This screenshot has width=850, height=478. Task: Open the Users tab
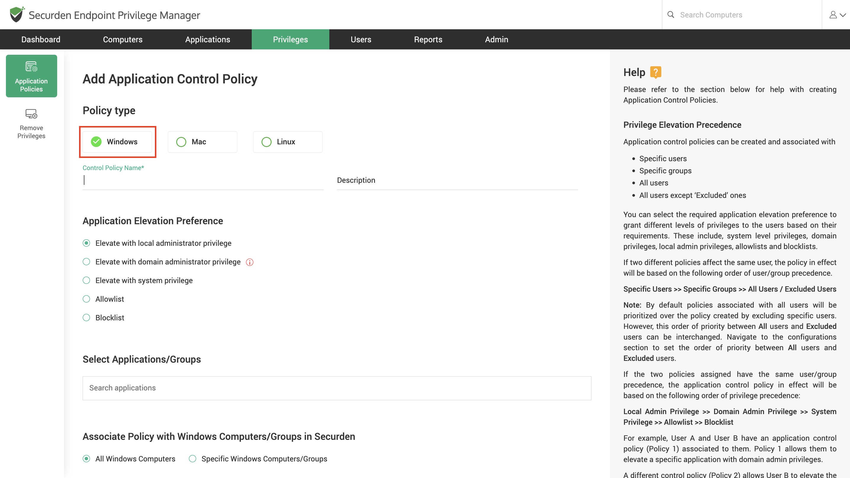click(361, 39)
